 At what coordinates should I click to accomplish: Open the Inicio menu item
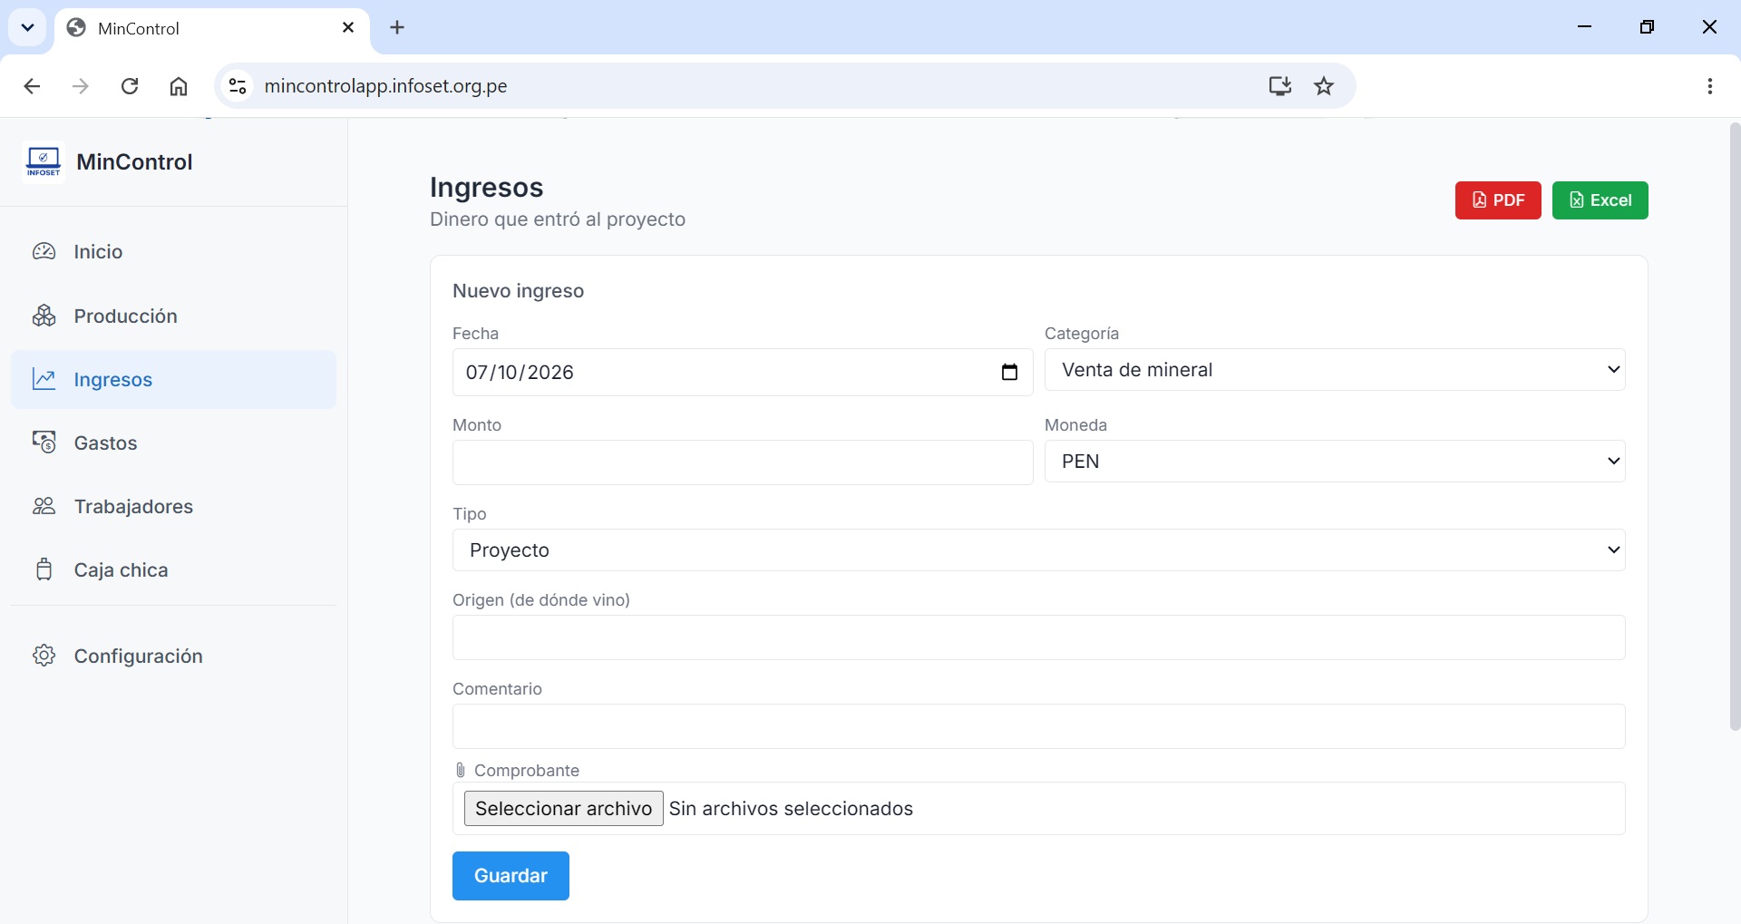[x=173, y=252]
